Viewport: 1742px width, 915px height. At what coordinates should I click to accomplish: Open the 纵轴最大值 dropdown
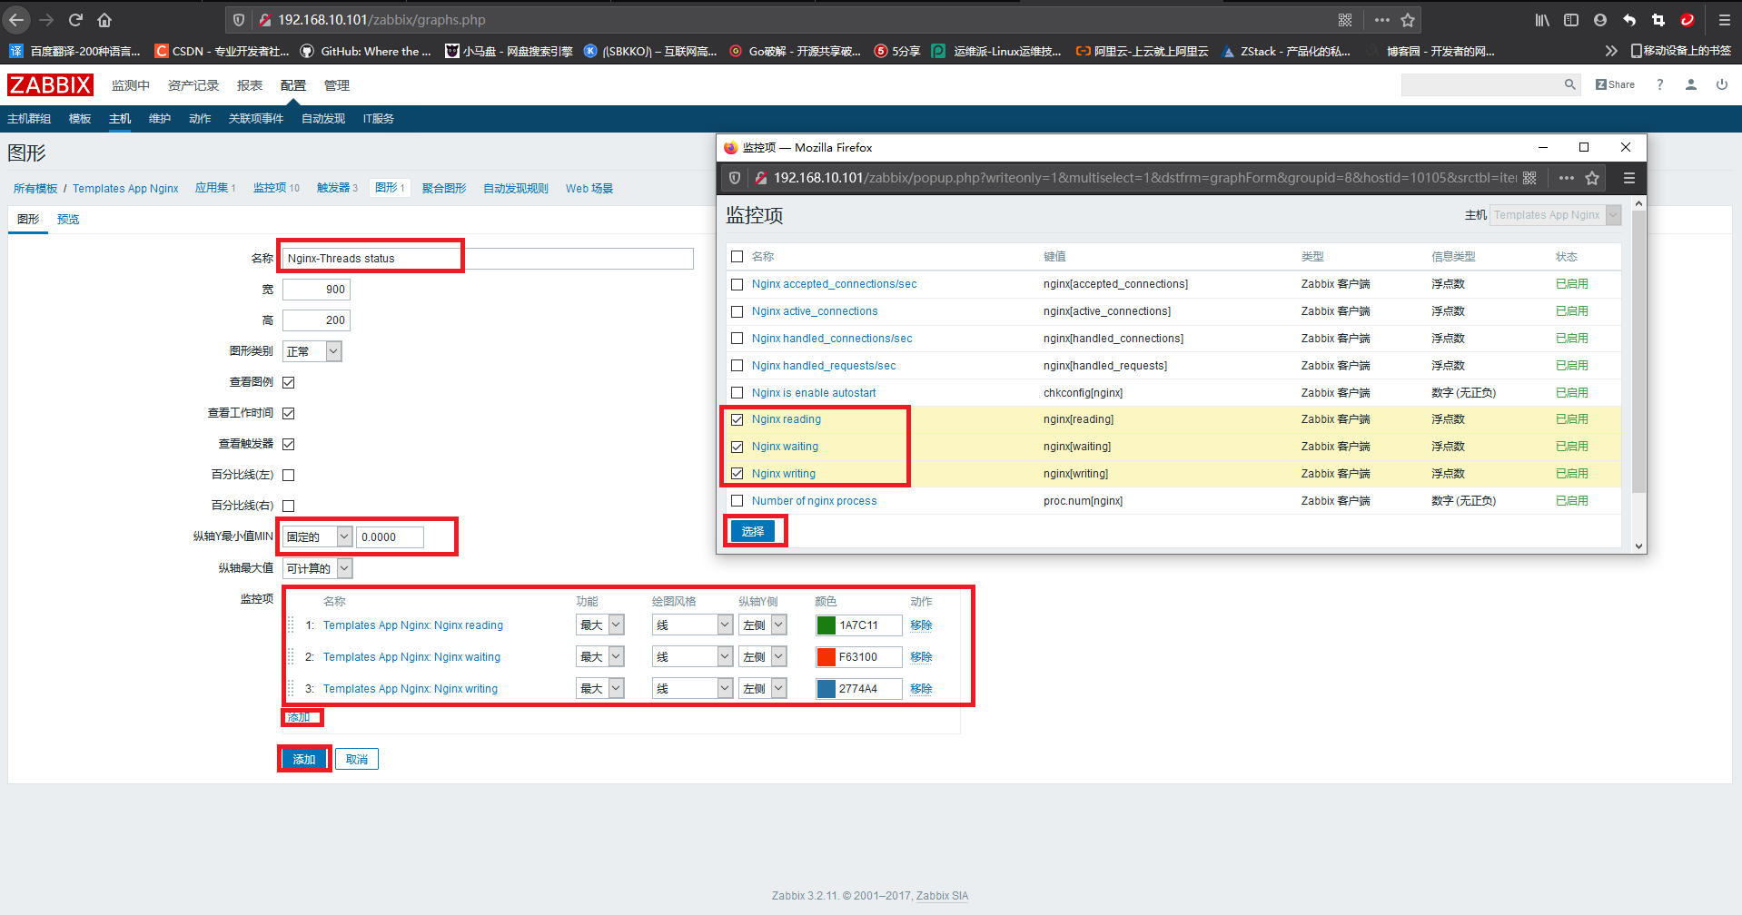pos(317,568)
